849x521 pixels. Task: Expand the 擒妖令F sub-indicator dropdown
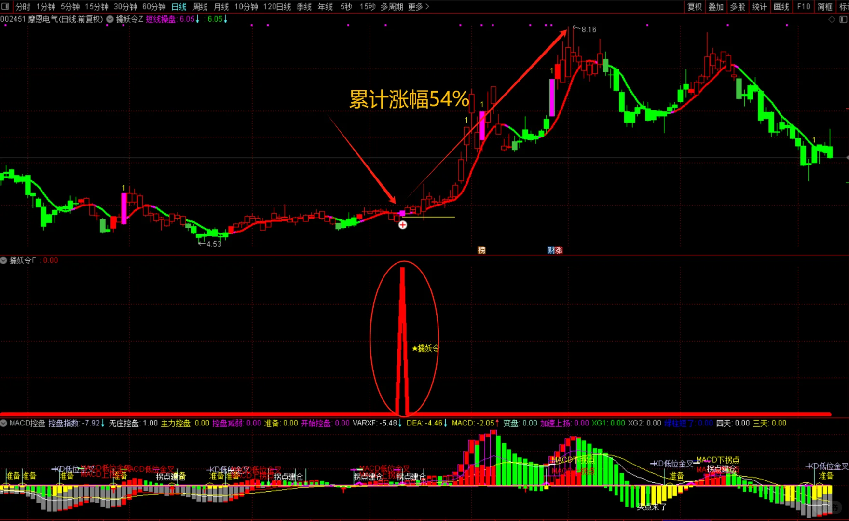click(4, 260)
